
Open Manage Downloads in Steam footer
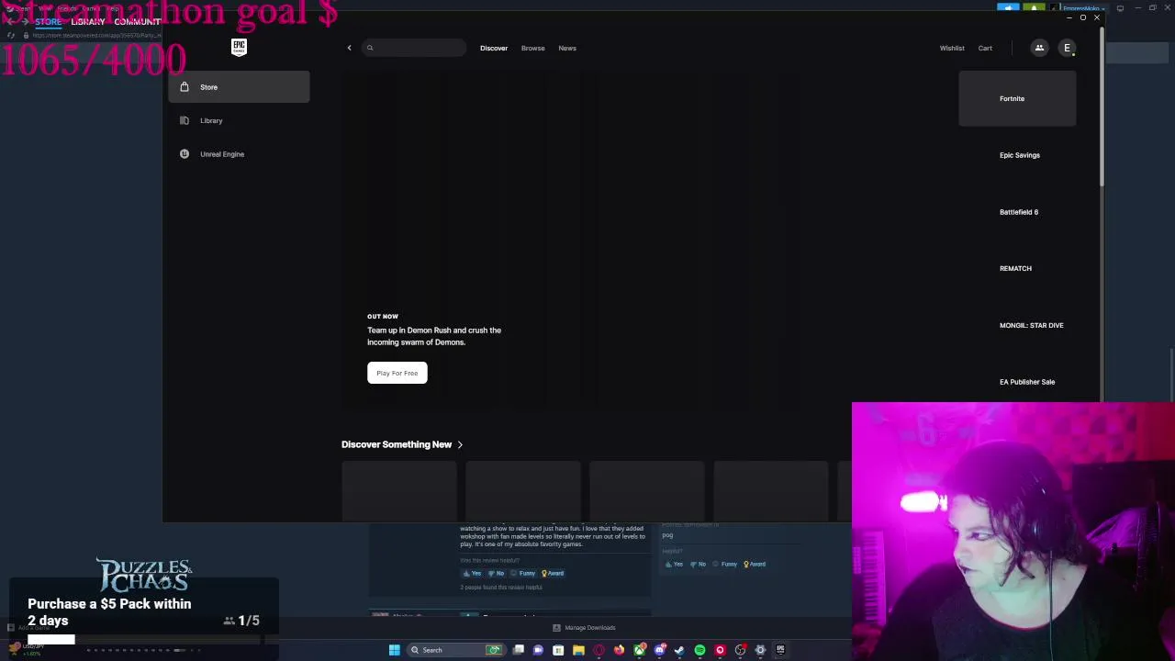(584, 628)
